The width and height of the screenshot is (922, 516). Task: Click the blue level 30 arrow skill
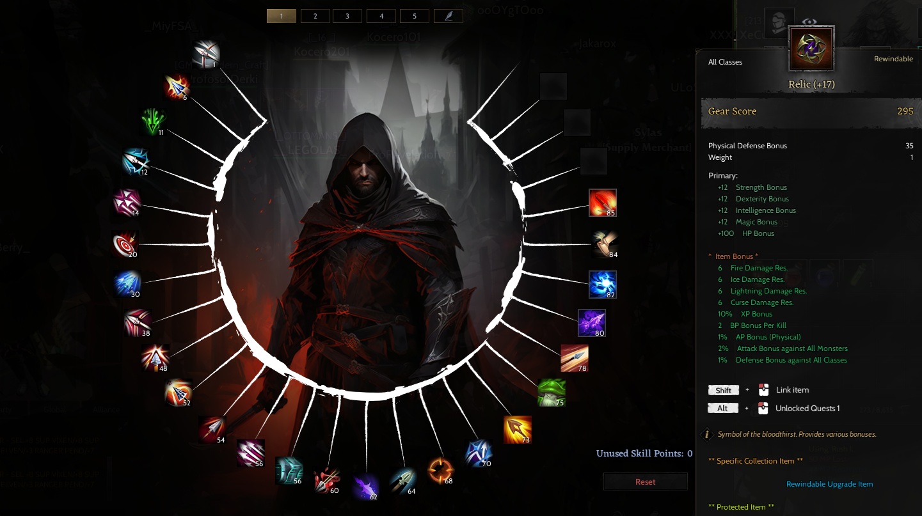click(x=127, y=284)
